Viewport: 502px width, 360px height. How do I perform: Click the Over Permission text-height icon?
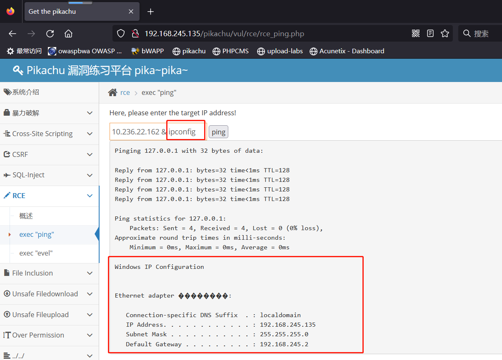point(7,335)
